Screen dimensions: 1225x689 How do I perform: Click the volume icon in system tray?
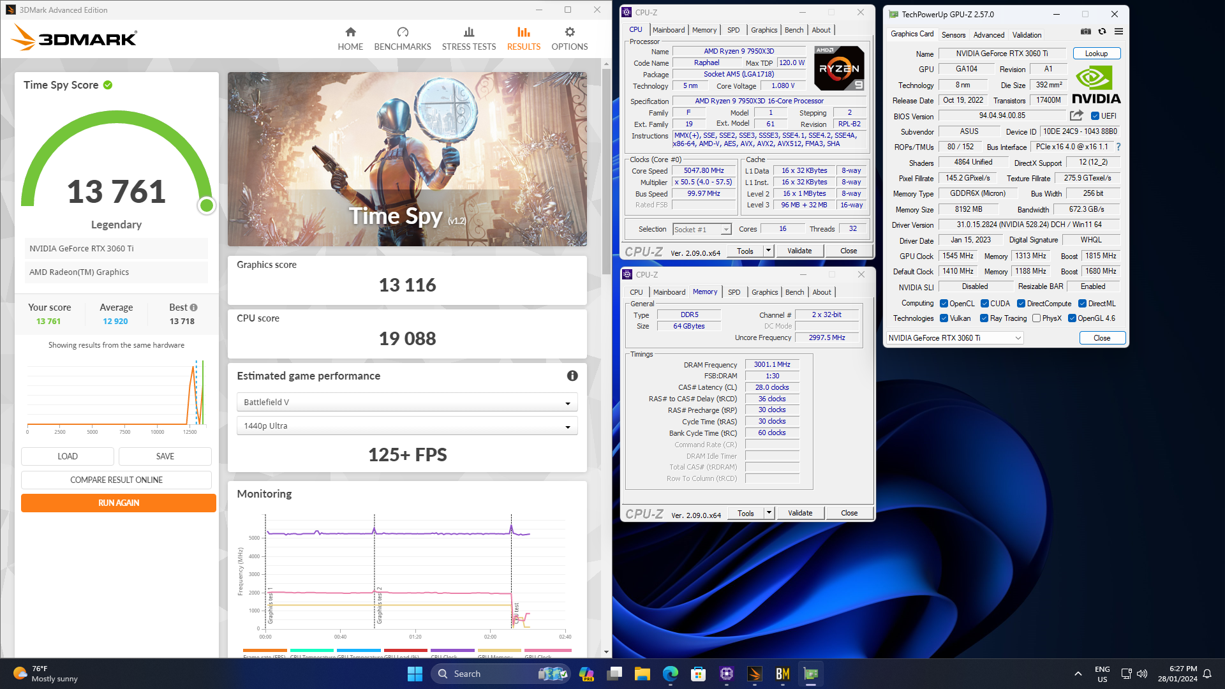[1142, 674]
